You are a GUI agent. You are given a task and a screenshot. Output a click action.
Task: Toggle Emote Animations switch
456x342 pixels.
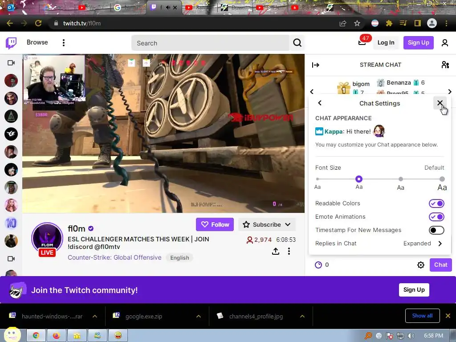click(x=436, y=217)
